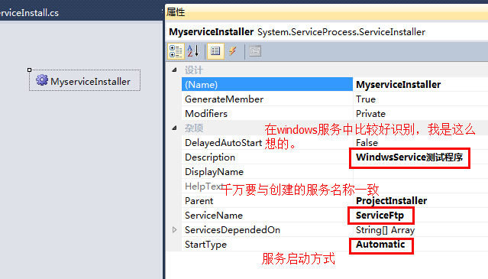488x279 pixels.
Task: Click the String[] Array value
Action: [x=385, y=230]
